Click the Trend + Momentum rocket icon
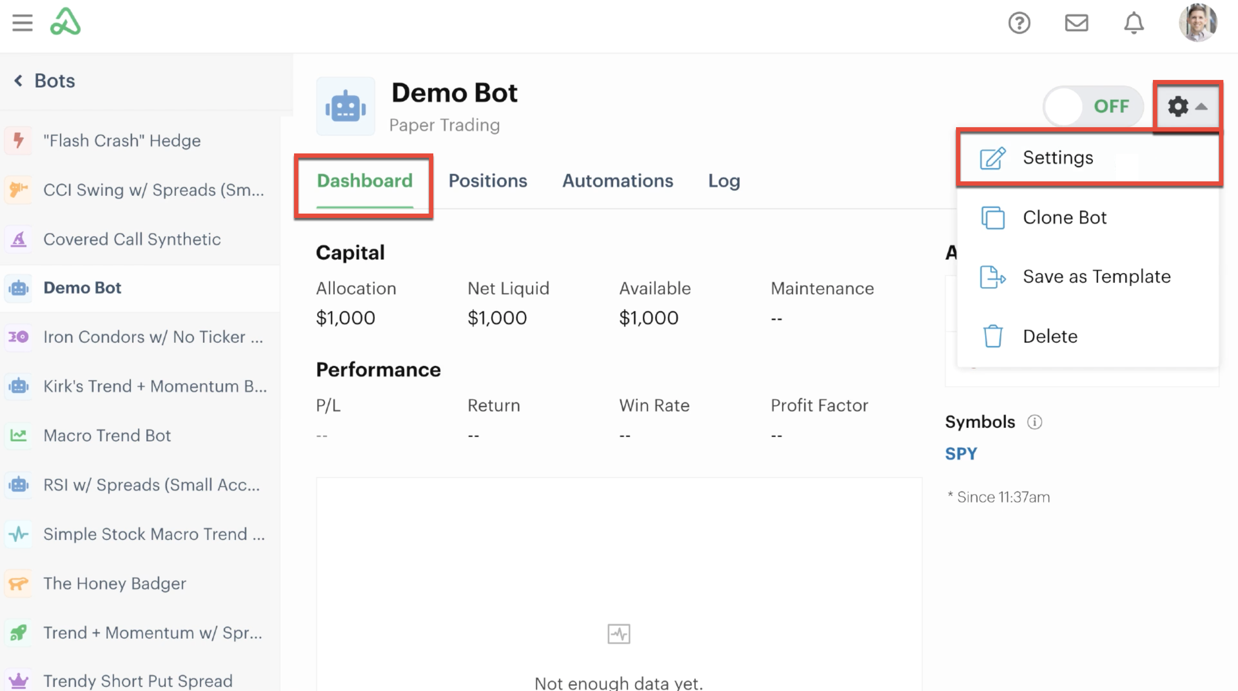The width and height of the screenshot is (1238, 691). click(x=18, y=633)
